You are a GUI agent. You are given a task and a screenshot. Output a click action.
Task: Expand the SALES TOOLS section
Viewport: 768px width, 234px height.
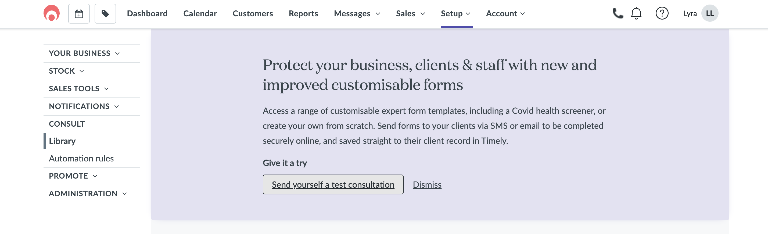74,89
